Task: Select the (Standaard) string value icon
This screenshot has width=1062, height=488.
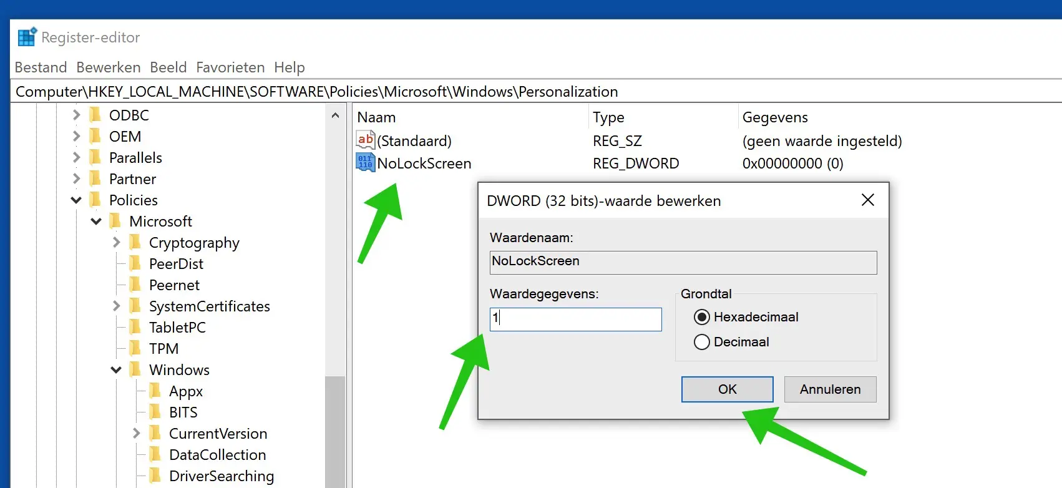Action: (x=366, y=140)
